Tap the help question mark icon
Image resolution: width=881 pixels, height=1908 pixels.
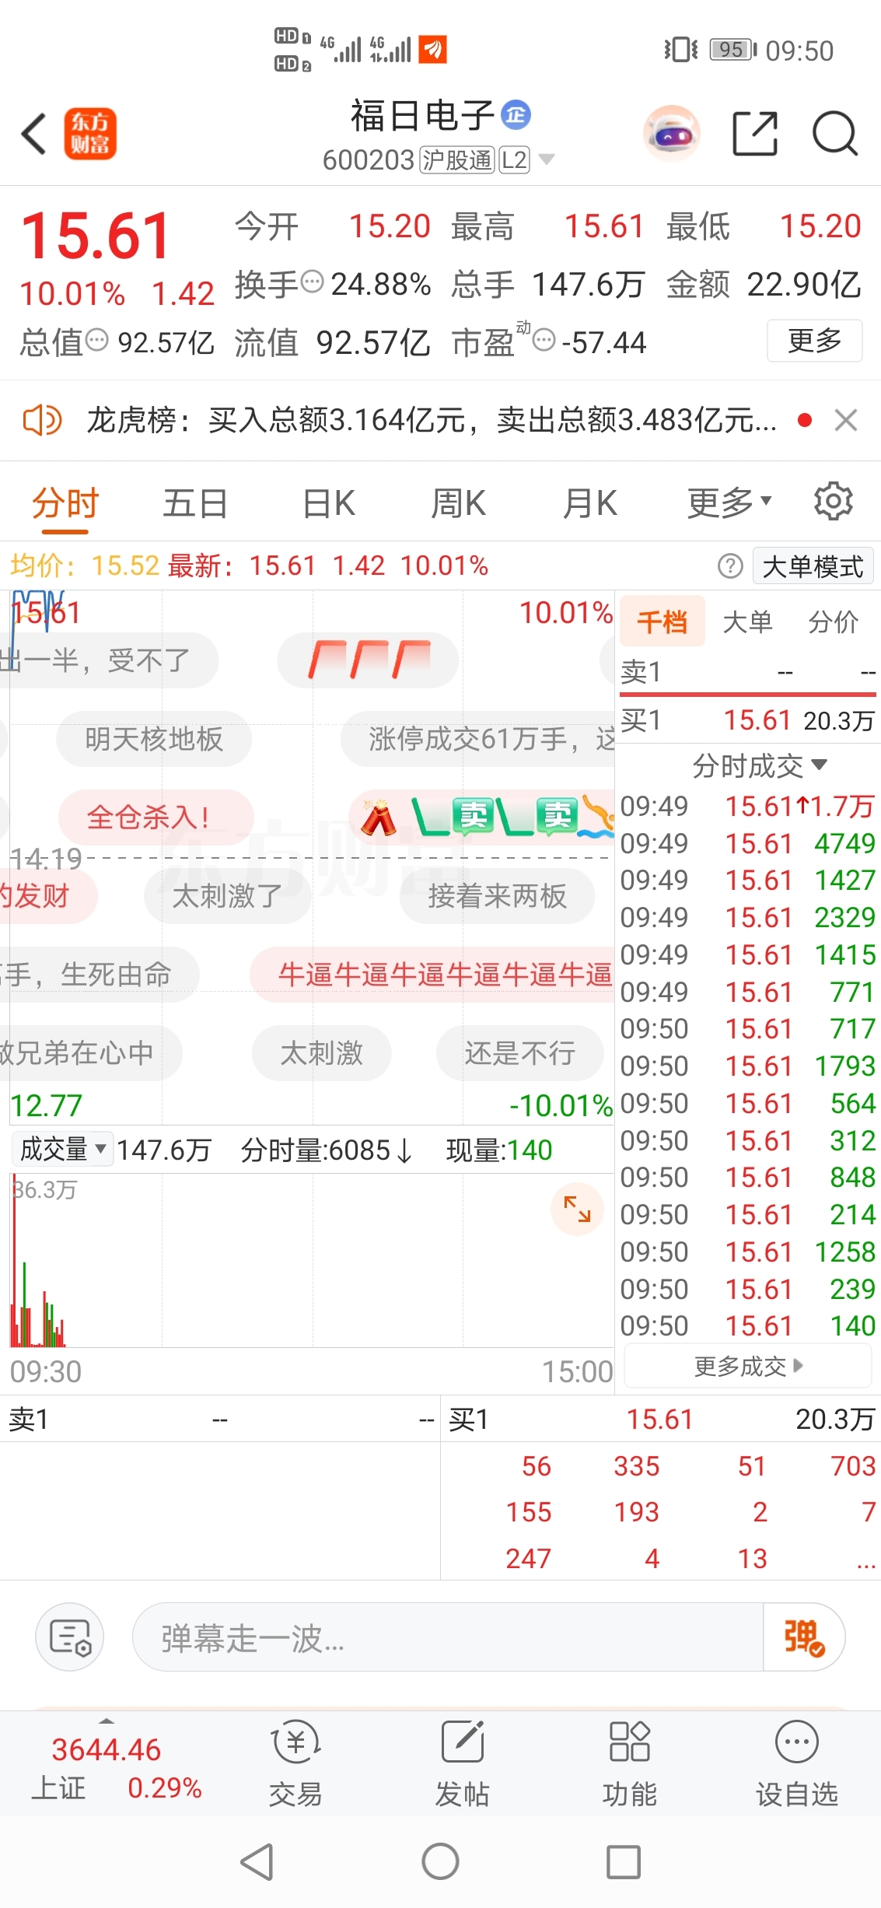730,566
